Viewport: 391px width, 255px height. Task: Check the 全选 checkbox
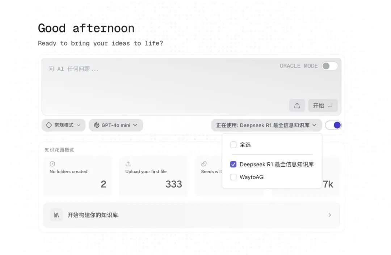point(233,145)
